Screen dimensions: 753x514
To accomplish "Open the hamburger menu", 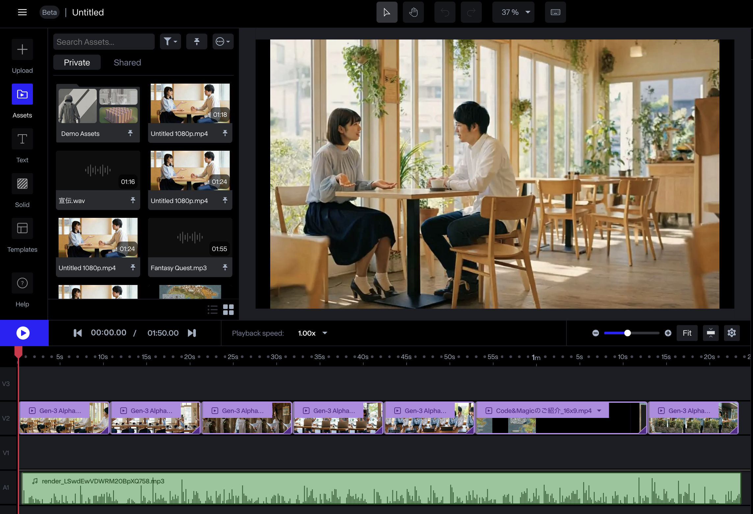I will coord(22,12).
